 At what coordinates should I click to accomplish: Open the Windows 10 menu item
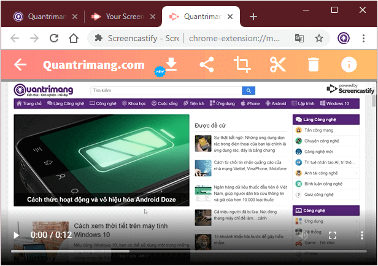coord(334,103)
